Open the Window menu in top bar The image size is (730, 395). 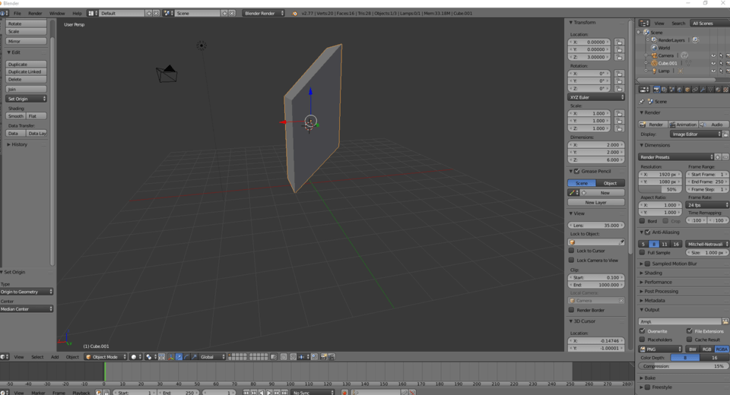pyautogui.click(x=56, y=14)
